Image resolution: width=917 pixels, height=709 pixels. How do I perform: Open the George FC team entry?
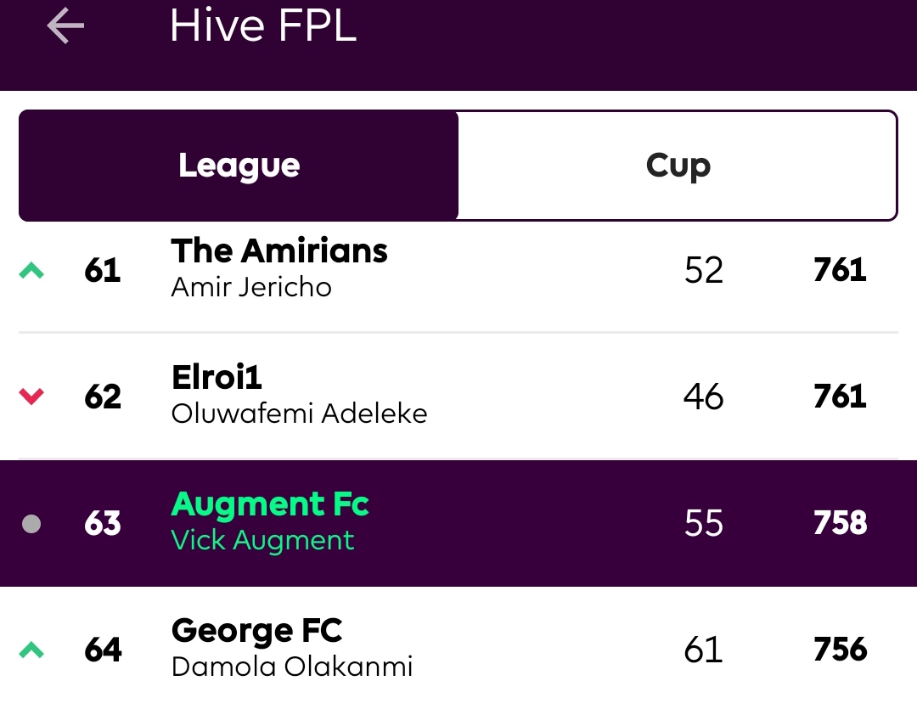458,648
